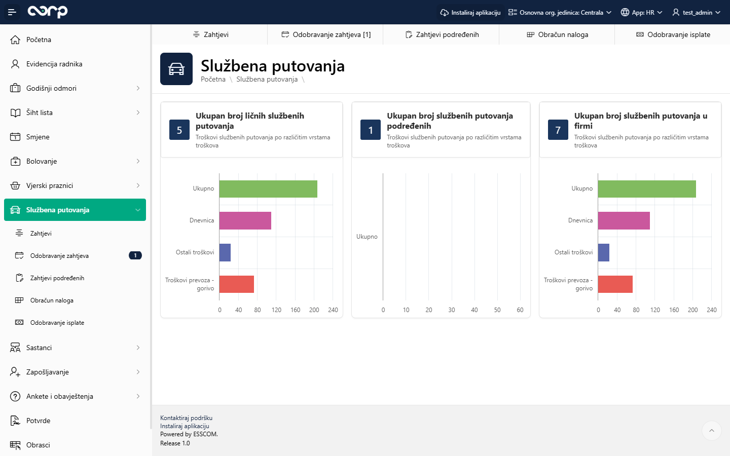
Task: Click the Potvrde document icon in sidebar
Action: (15, 421)
